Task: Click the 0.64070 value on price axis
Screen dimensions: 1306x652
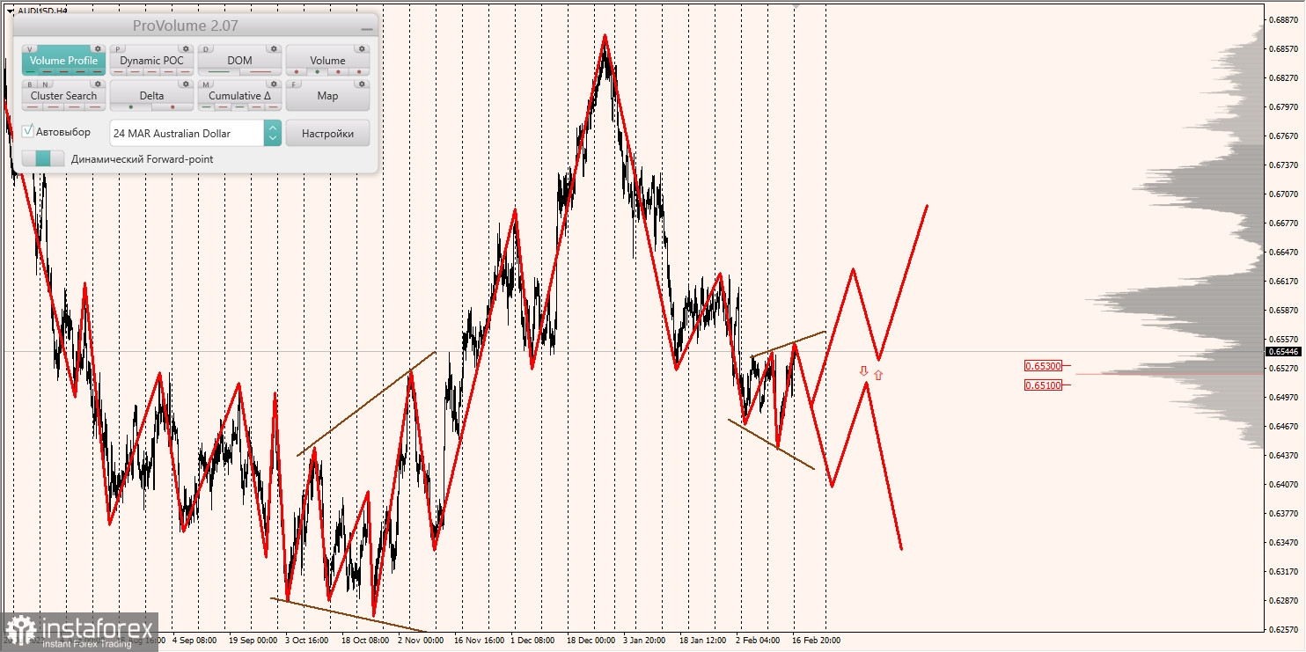Action: pos(1284,484)
